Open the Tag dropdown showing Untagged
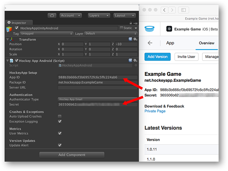The height and width of the screenshot is (171, 228). click(x=46, y=34)
